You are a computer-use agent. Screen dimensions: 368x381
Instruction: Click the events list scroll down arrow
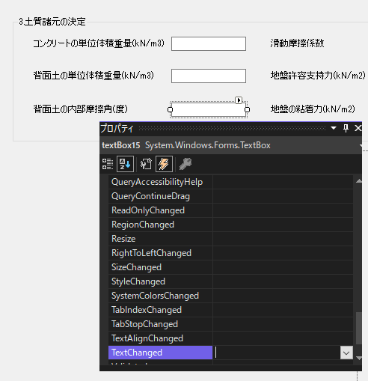[359, 358]
